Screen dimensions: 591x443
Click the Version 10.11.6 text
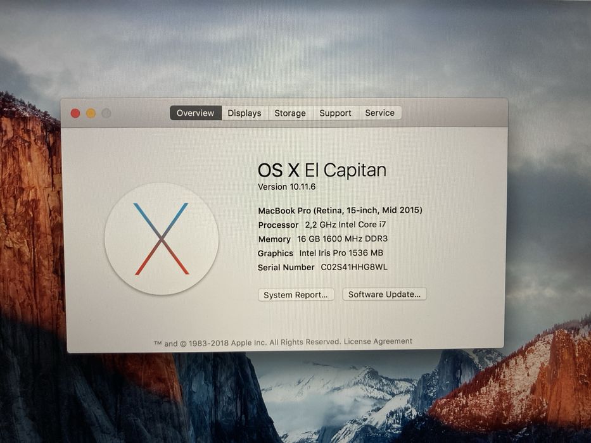[287, 187]
